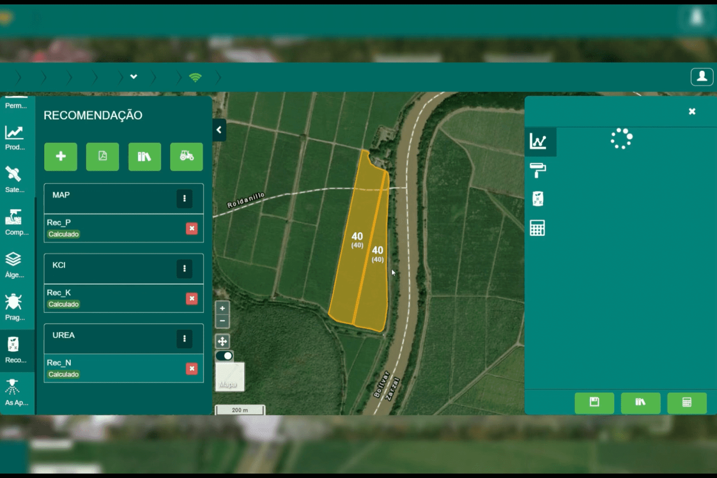Click the PDF export icon button
The image size is (717, 478).
[x=102, y=156]
